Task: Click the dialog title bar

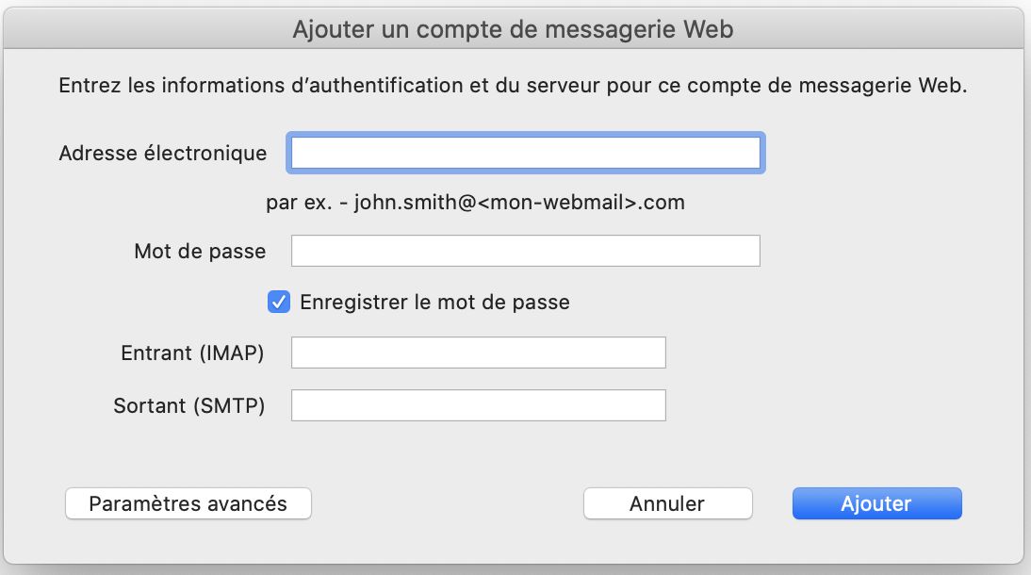Action: point(515,27)
